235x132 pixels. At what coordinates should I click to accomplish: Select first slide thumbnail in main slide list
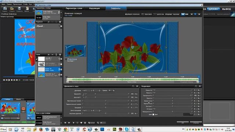coord(10,108)
